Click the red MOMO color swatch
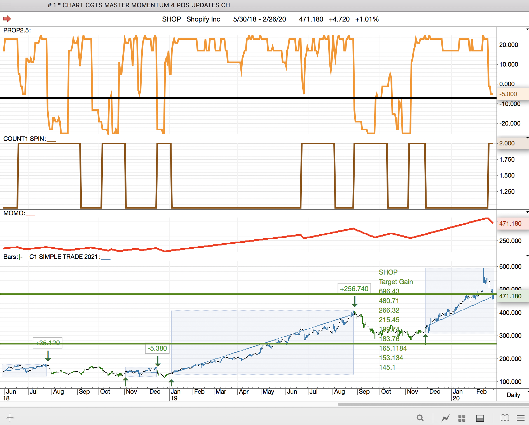Screen dimensions: 529x425 (x=31, y=215)
